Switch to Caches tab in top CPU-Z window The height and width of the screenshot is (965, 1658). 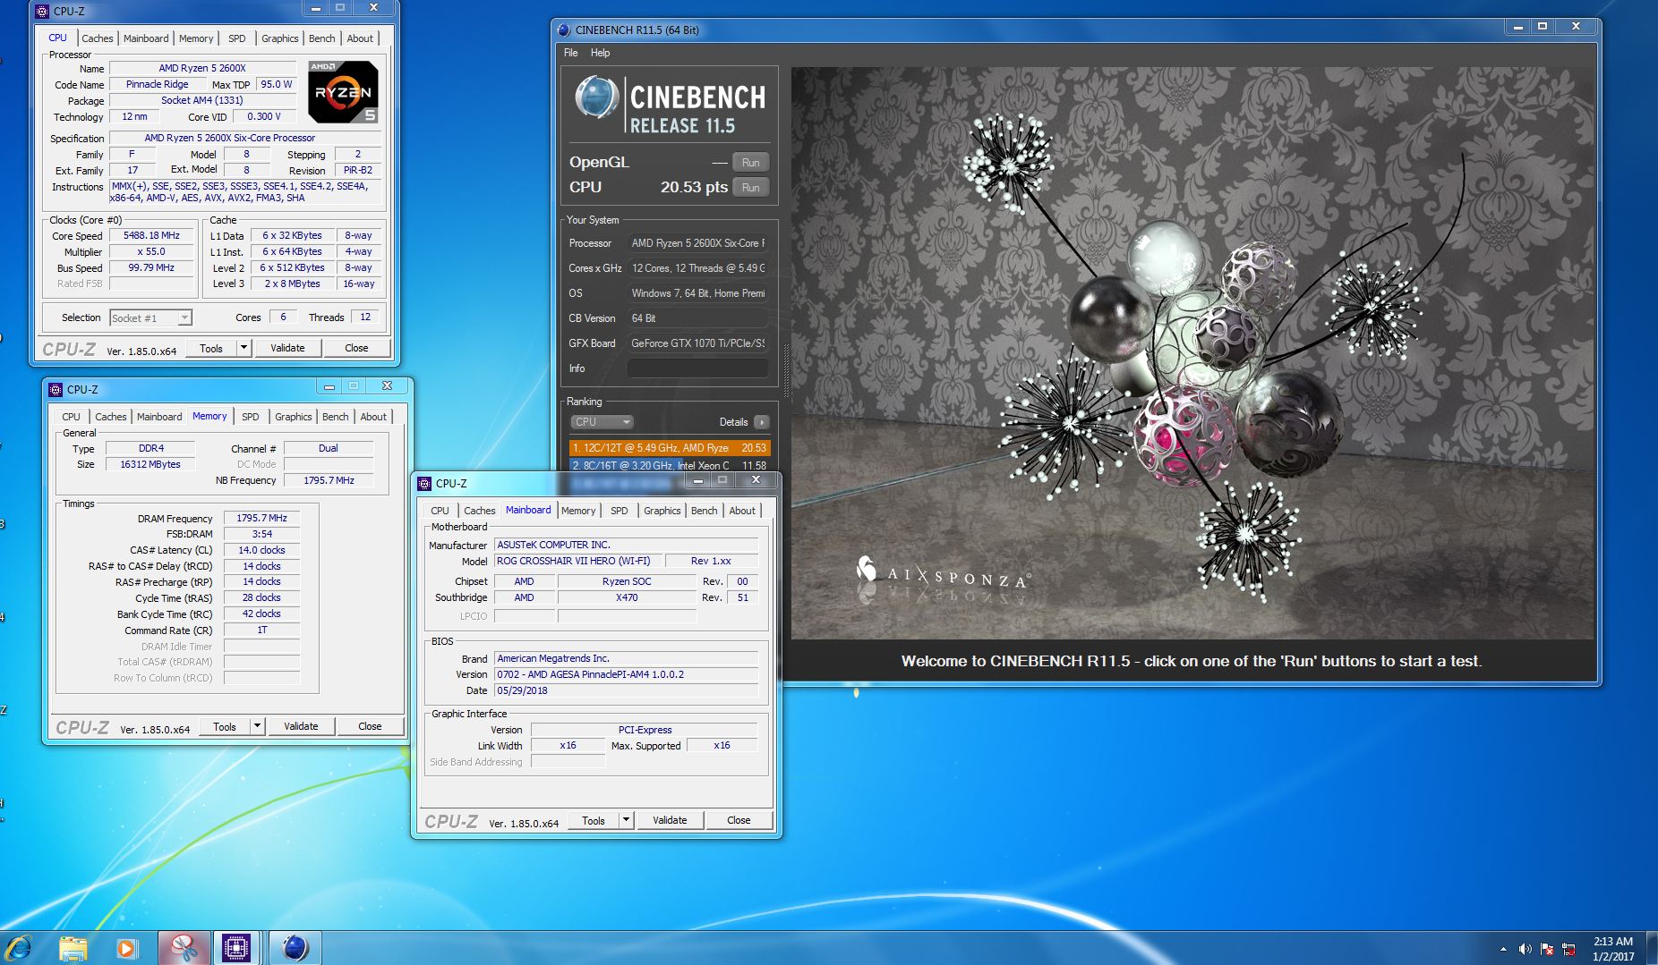(98, 38)
